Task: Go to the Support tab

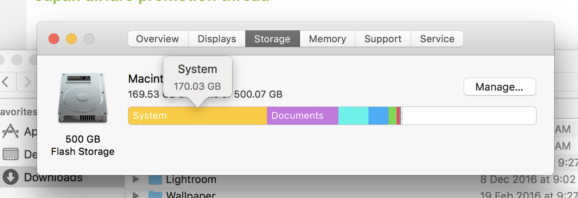Action: click(x=383, y=39)
